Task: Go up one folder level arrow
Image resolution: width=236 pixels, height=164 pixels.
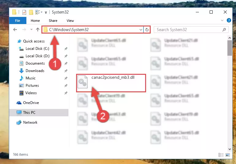Action: (x=38, y=30)
